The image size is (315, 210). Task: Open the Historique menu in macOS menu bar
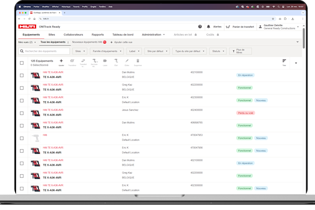(66, 7)
